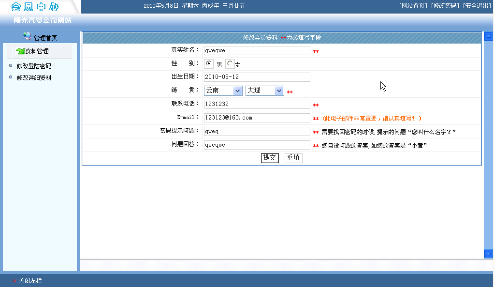Select the 男 gender radio button
This screenshot has width=494, height=287.
(x=208, y=64)
